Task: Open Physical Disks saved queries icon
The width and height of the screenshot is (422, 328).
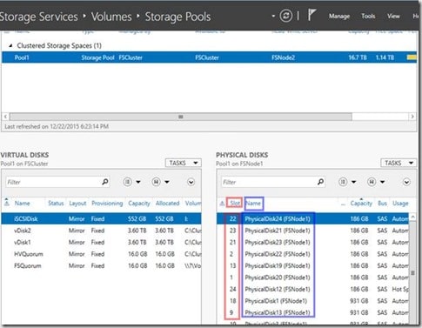Action: point(372,182)
